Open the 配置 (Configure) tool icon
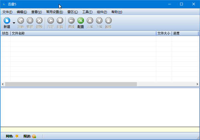Viewport: 200px width, 140px height. point(81,21)
